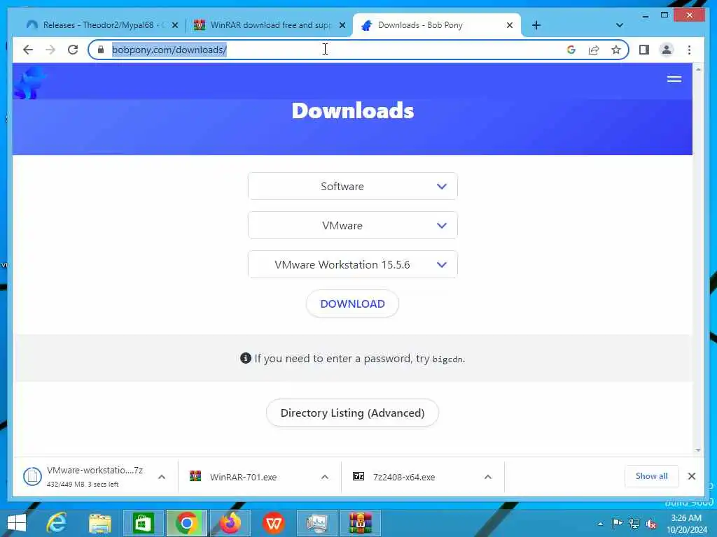Click the address bar URL field
717x537 pixels.
(325, 50)
